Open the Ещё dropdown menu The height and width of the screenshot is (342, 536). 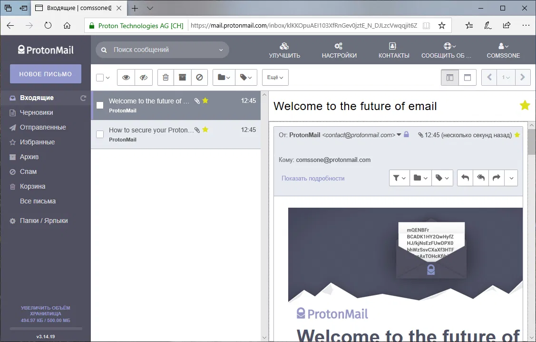[x=275, y=77]
